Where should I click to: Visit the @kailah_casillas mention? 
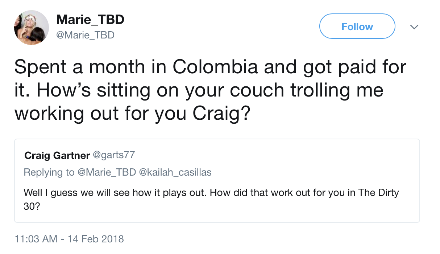(175, 172)
